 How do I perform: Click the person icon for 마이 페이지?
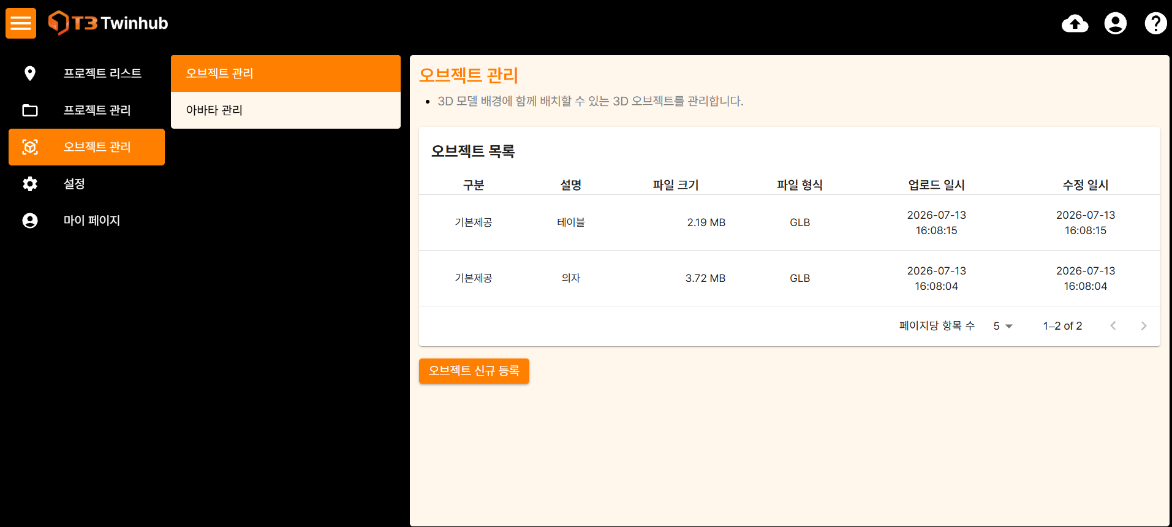tap(30, 221)
